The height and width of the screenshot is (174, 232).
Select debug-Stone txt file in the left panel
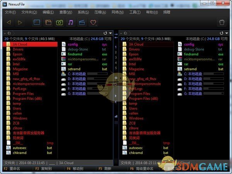tap(78, 49)
